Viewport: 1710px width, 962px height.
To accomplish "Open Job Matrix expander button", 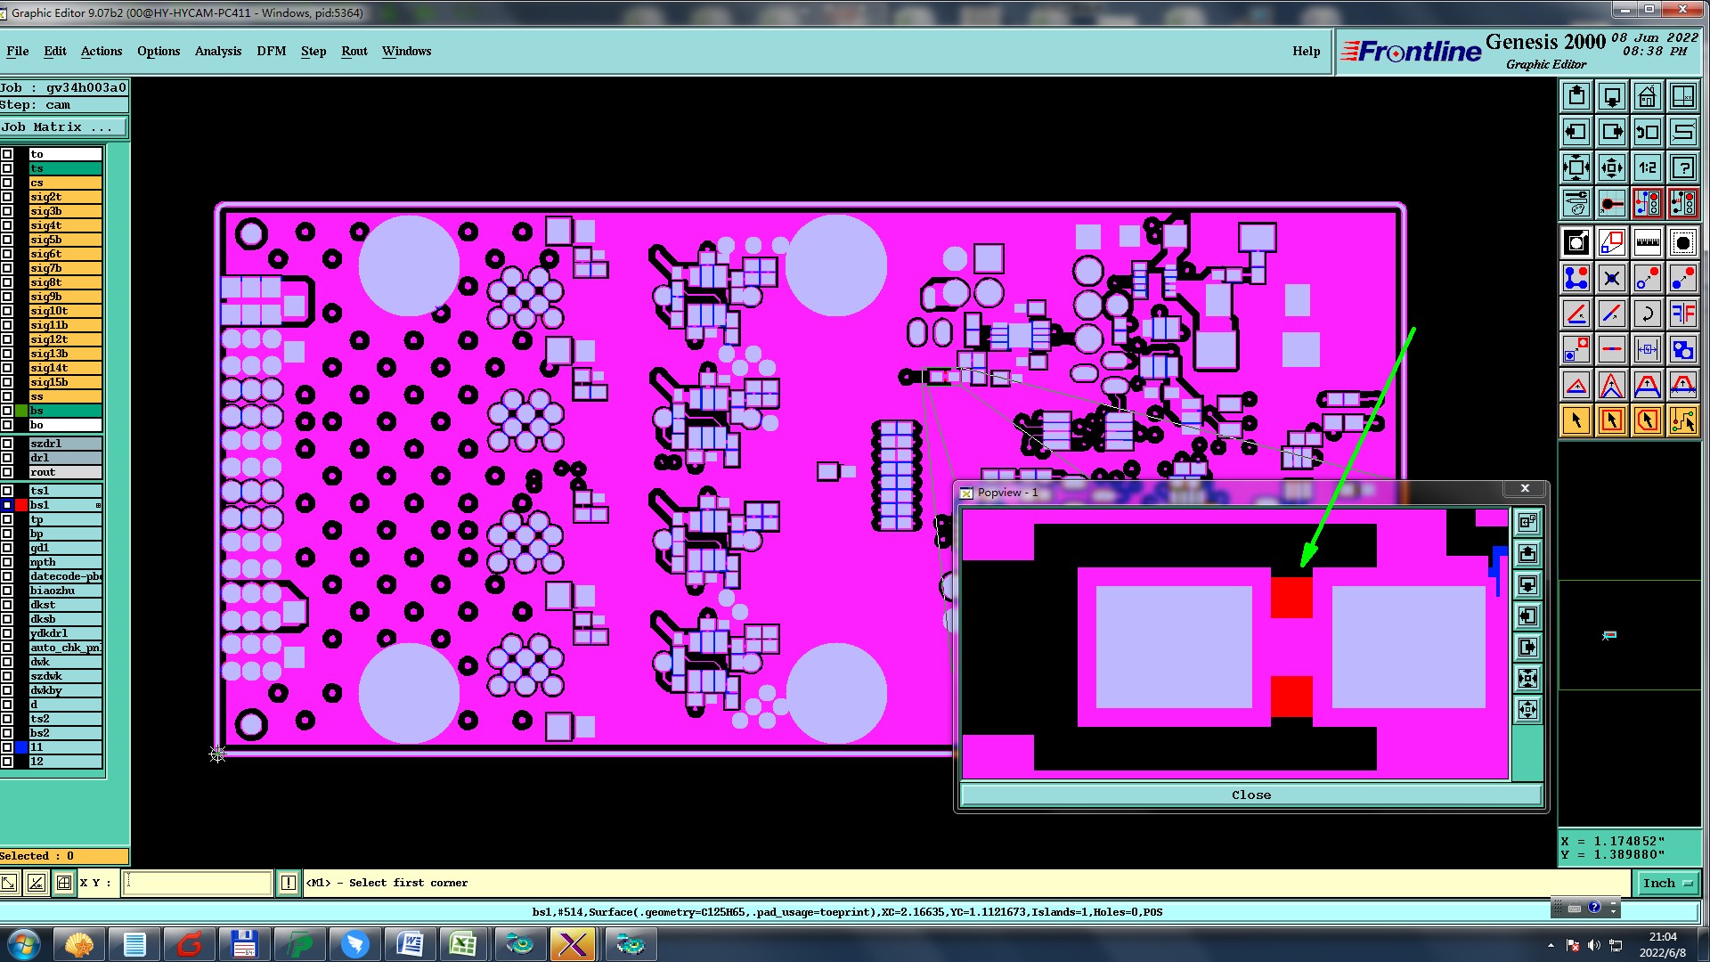I will click(x=62, y=127).
